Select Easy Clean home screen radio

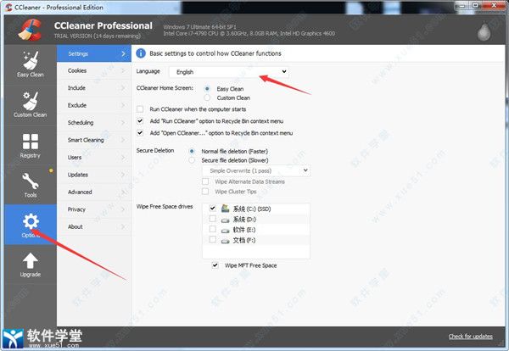click(x=207, y=88)
